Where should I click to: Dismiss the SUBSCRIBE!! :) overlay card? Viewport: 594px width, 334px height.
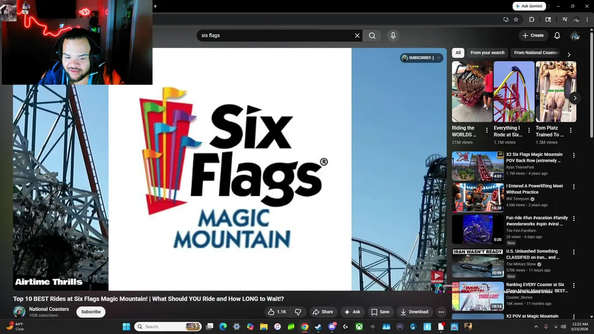click(x=439, y=58)
